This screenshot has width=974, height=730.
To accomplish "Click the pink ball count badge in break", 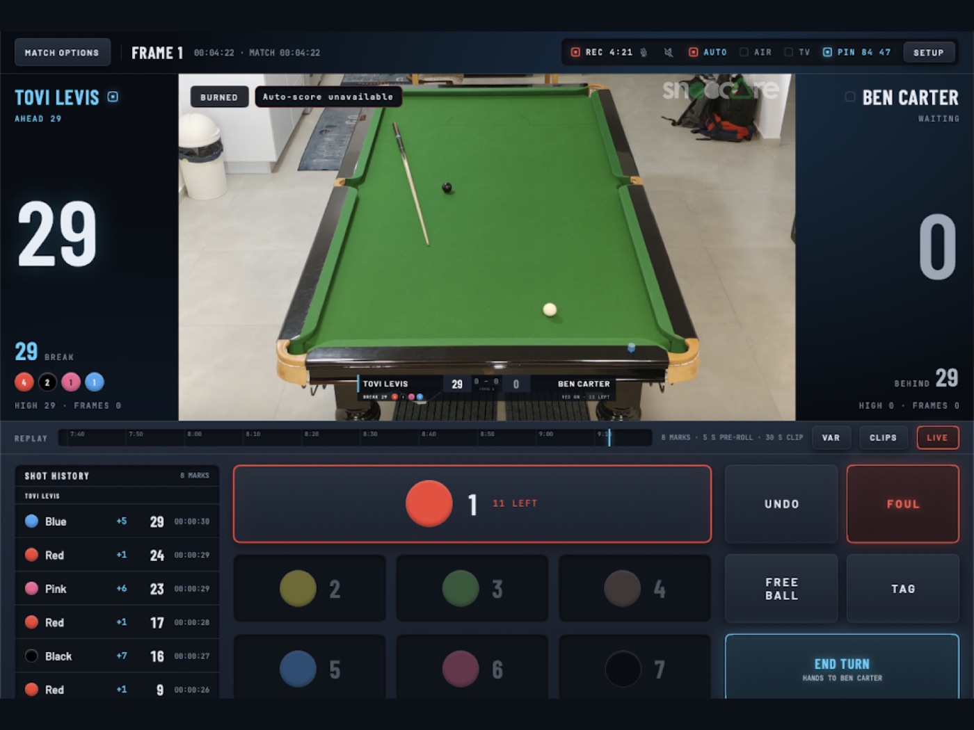I will [x=71, y=382].
